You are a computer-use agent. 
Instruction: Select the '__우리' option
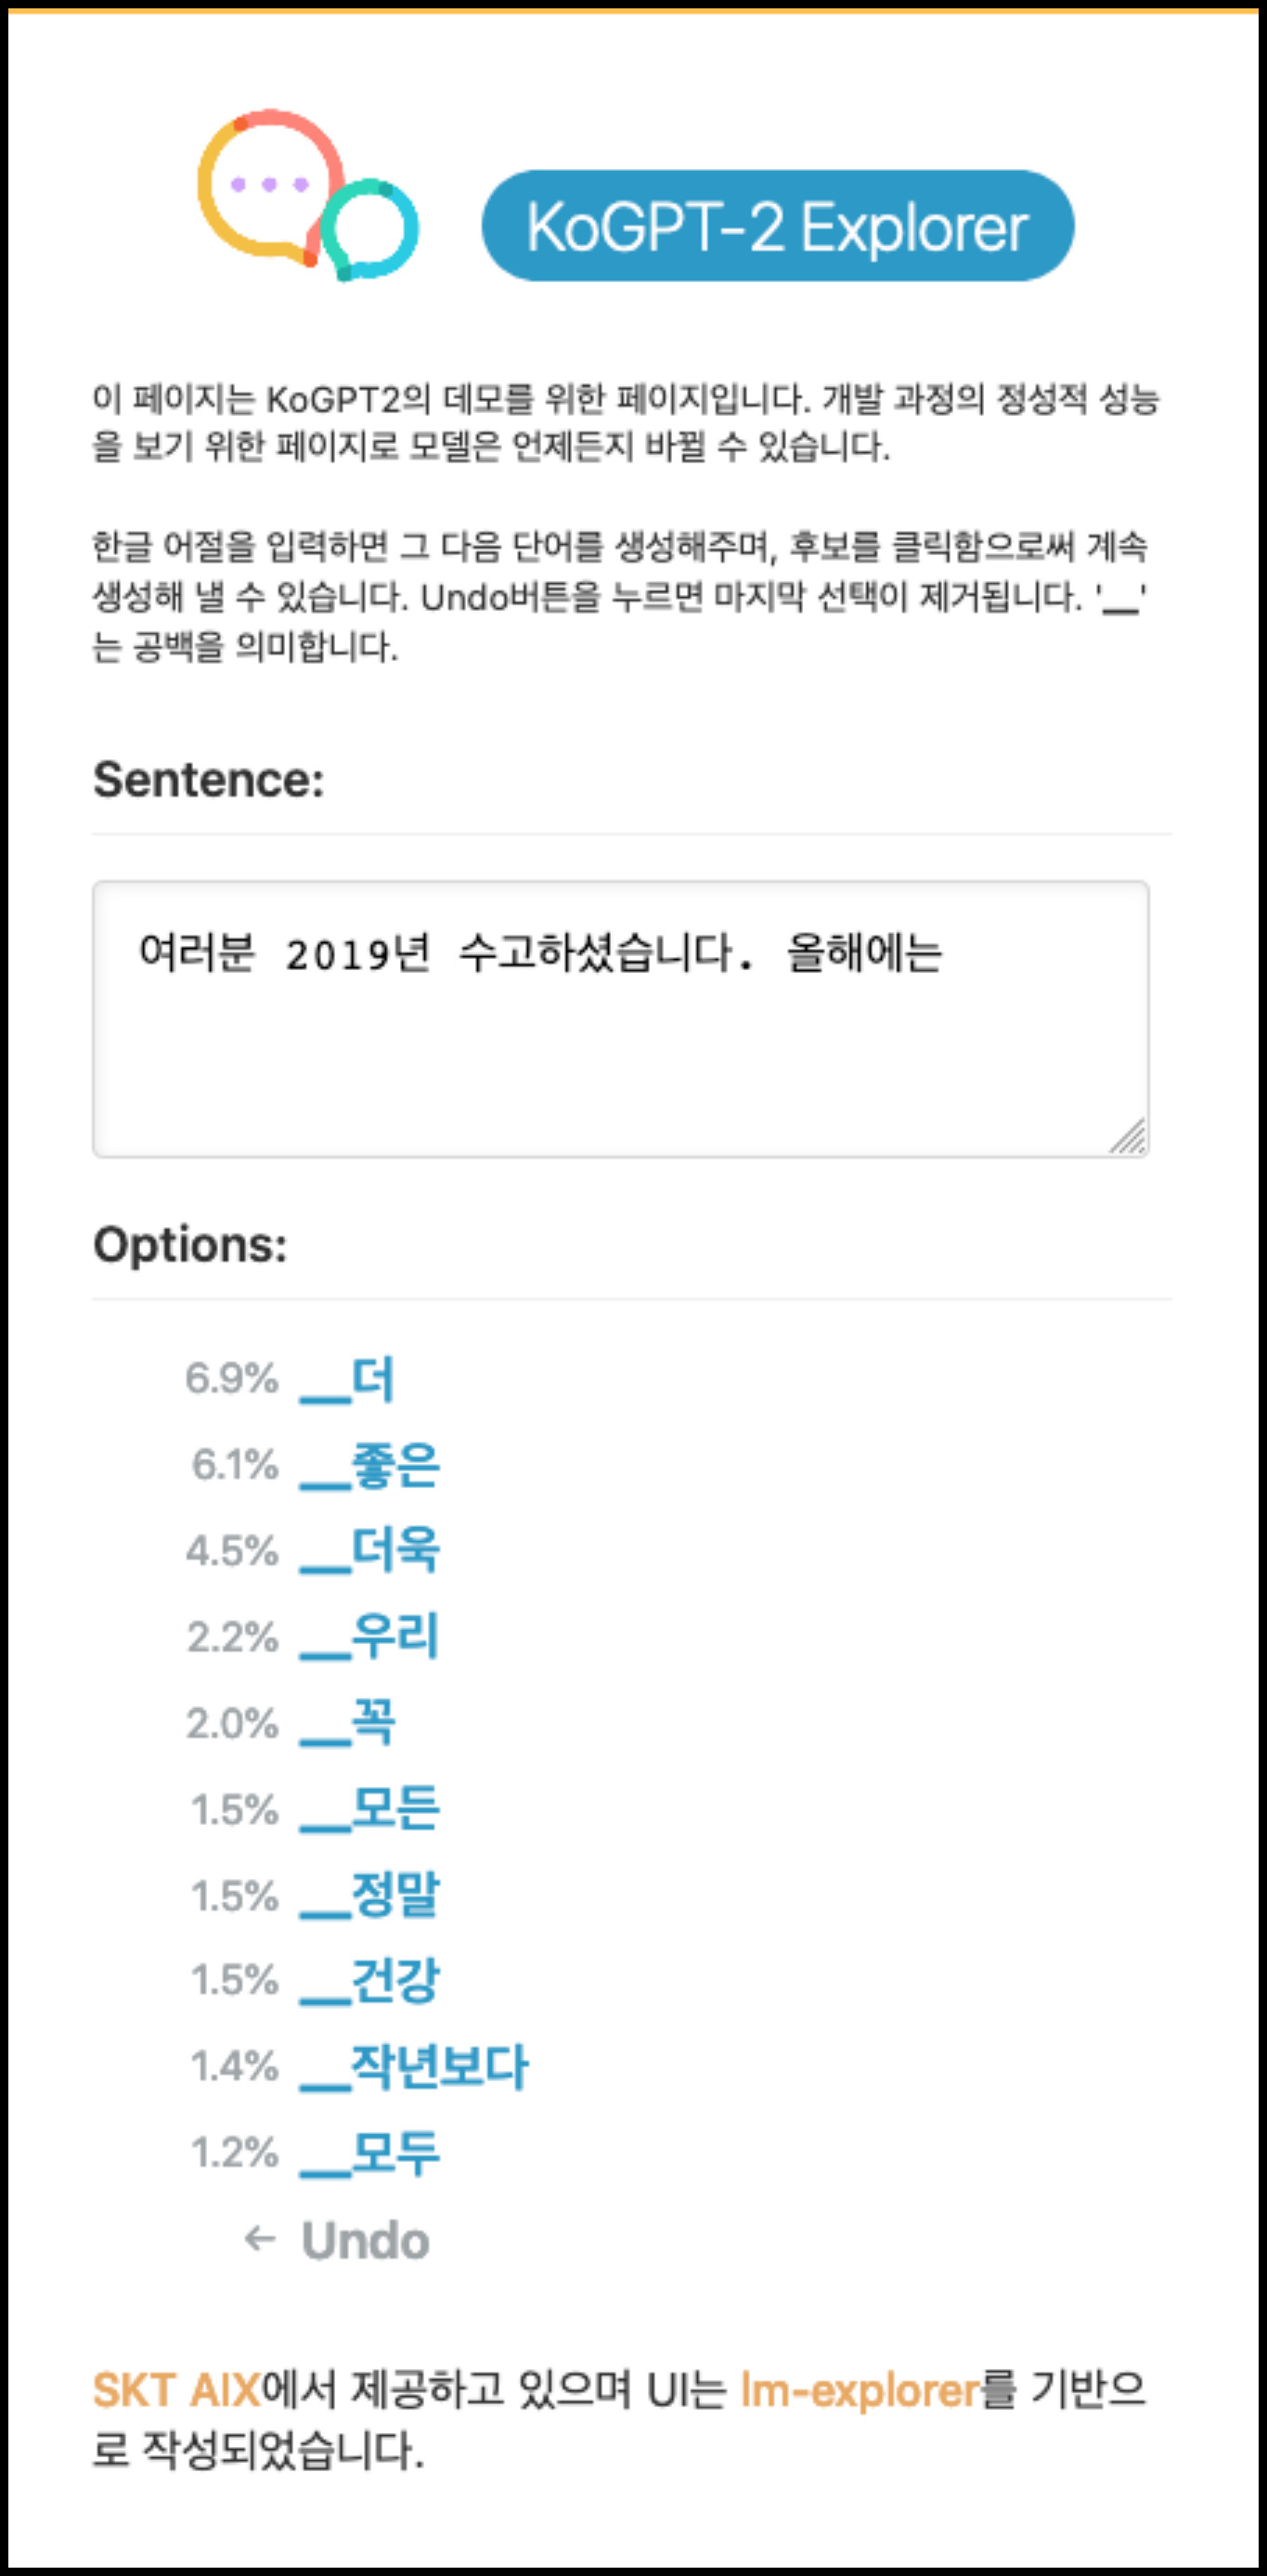click(x=369, y=1637)
